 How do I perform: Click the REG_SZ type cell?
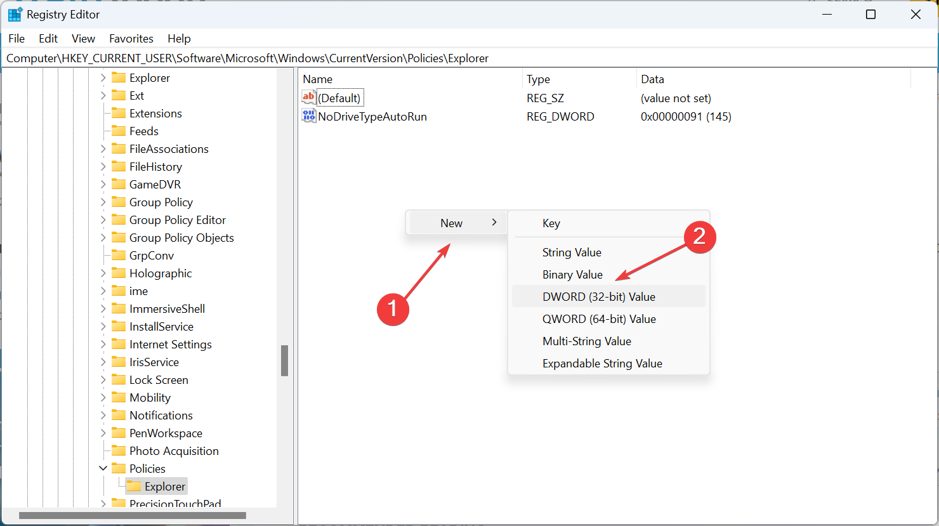545,98
